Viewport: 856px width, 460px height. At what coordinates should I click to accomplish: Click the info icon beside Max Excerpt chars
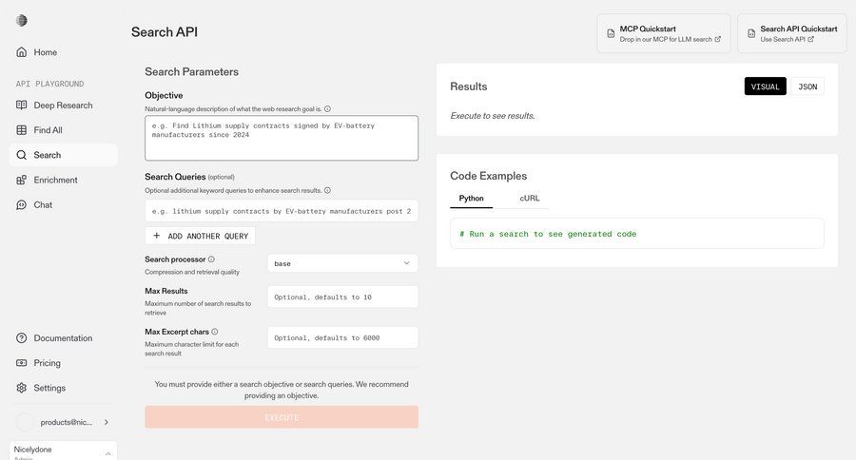coord(215,332)
